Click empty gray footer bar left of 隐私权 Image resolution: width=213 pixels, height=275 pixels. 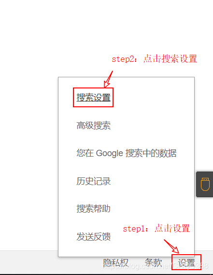[29, 262]
